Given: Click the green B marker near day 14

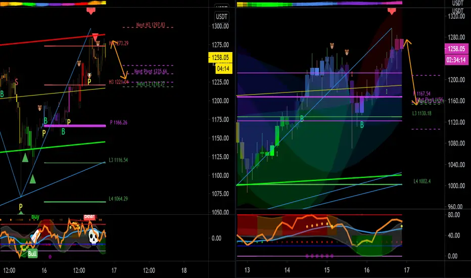Looking at the screenshot, I should (302, 119).
